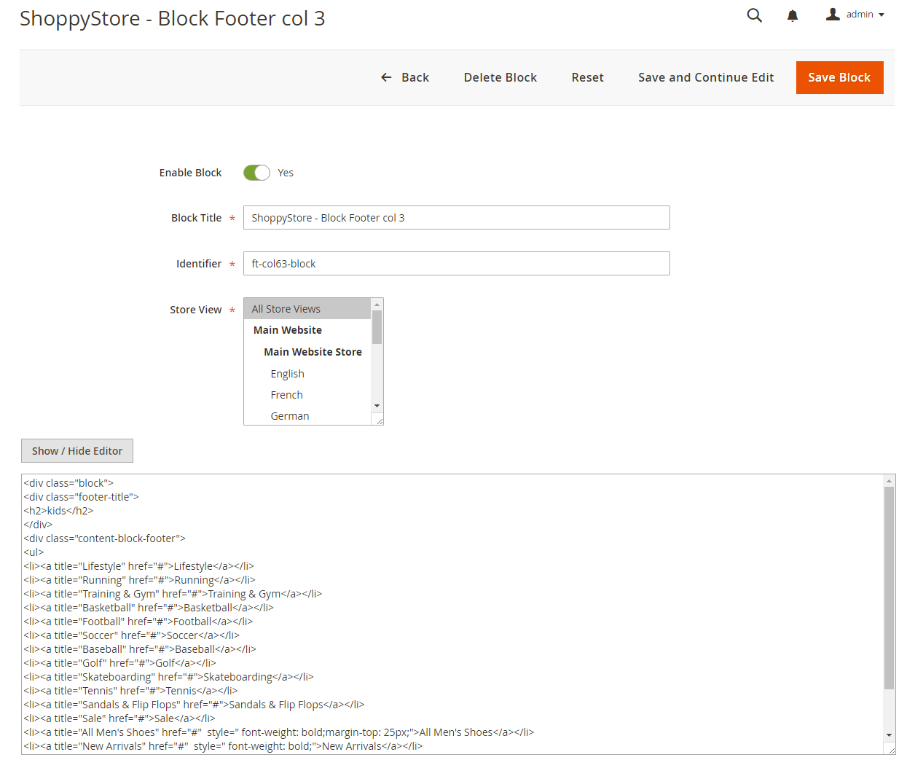Click the Store View list resize handle
The height and width of the screenshot is (760, 915).
(x=379, y=420)
